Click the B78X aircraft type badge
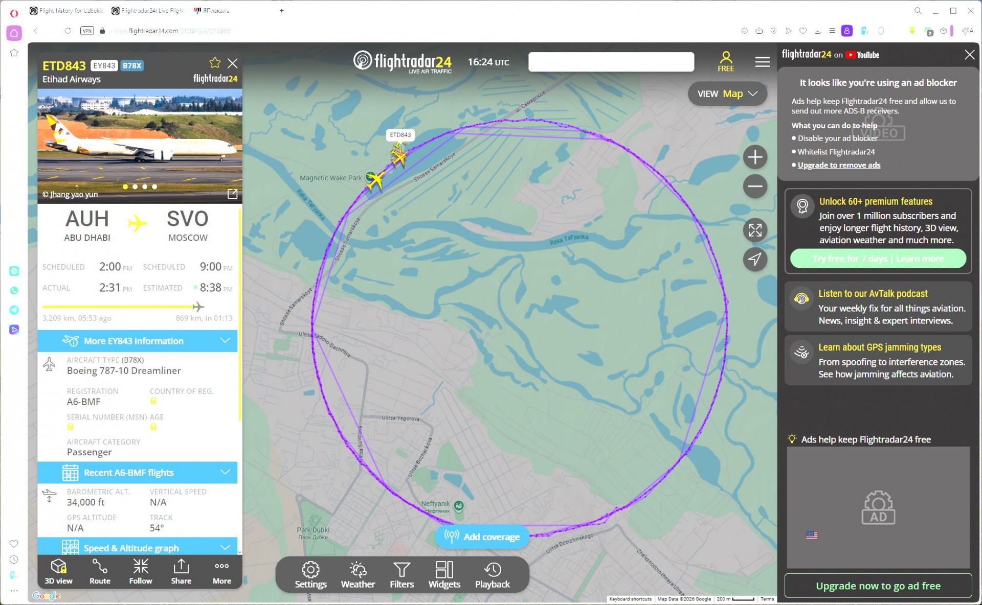The image size is (982, 605). point(132,65)
